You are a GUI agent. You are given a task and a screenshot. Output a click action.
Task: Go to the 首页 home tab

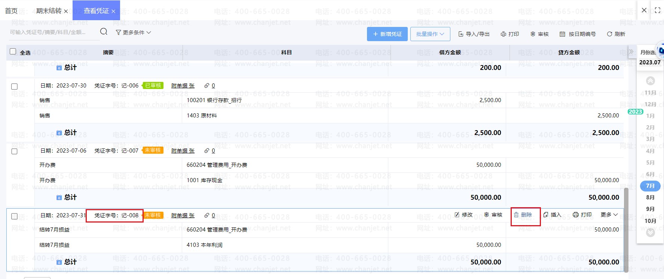point(11,11)
